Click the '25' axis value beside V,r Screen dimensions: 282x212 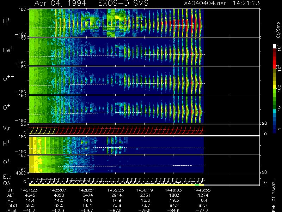click(24, 124)
